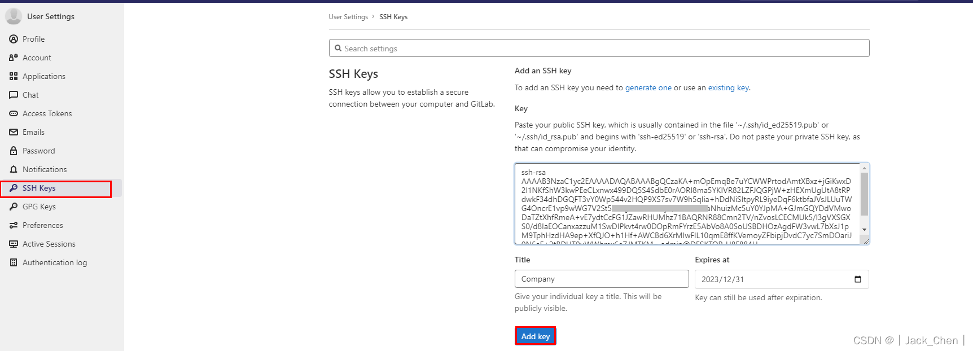Click the Emails envelope icon
Screen dimensions: 973x351
pyautogui.click(x=14, y=132)
